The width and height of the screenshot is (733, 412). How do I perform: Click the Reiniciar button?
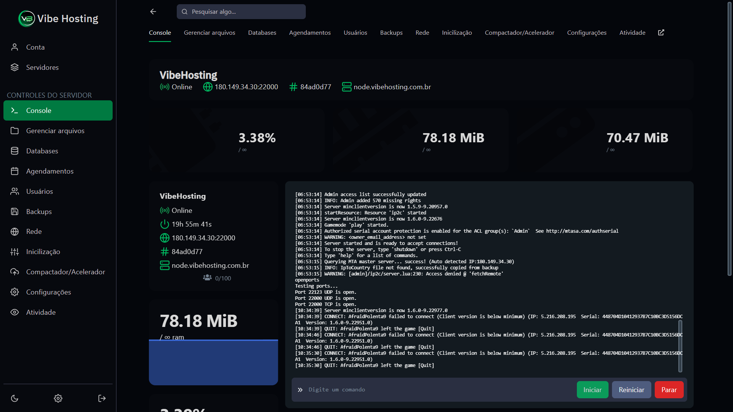[x=631, y=389]
